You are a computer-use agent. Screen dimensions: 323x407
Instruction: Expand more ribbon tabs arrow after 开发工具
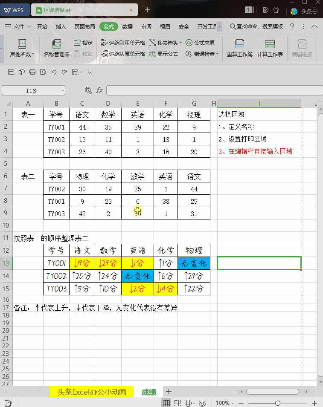(x=220, y=26)
